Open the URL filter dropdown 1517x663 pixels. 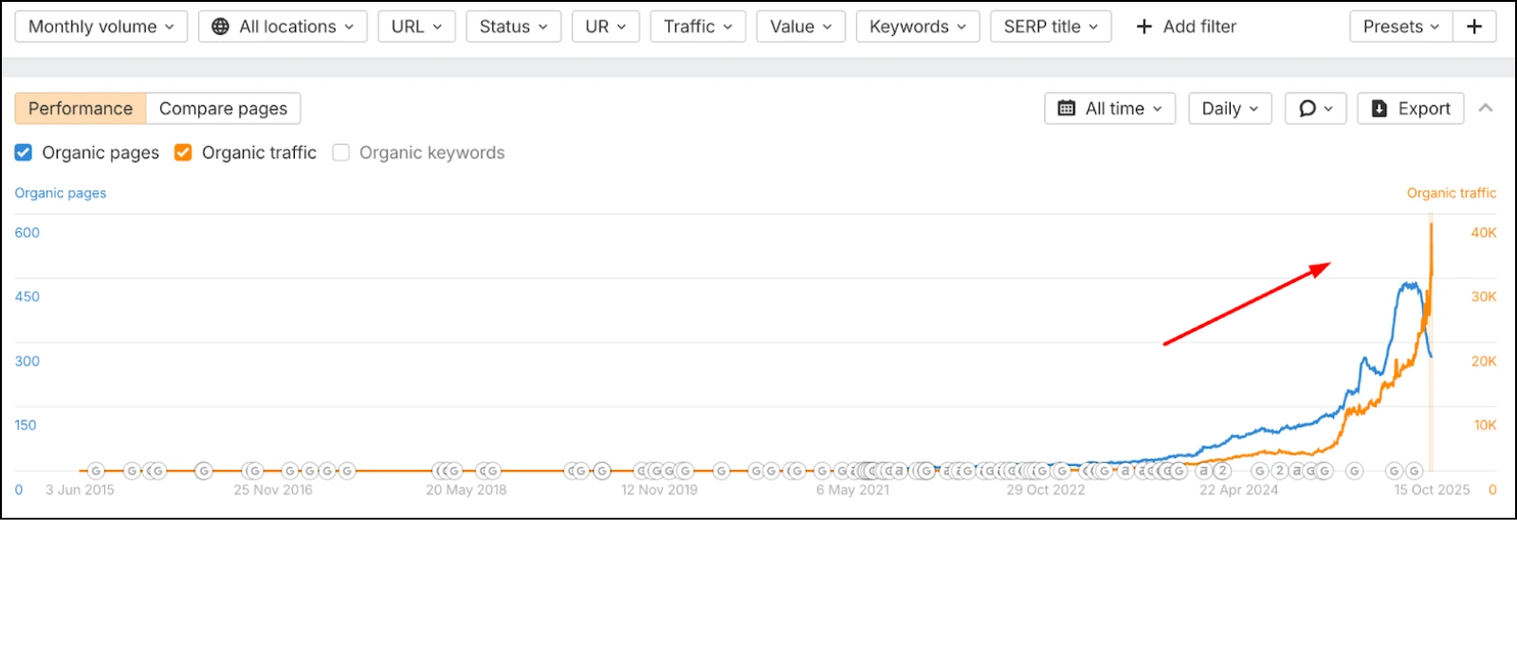416,27
